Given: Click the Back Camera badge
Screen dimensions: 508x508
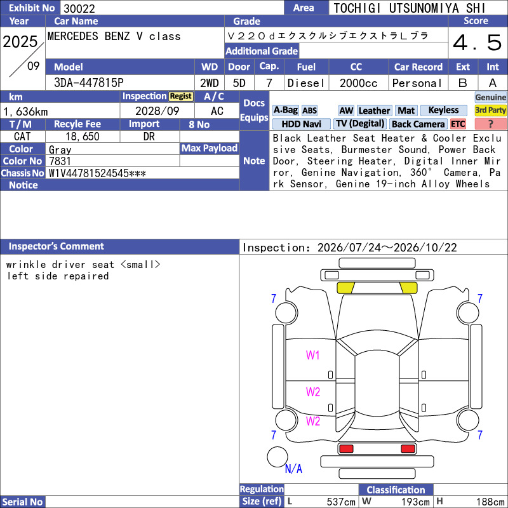Looking at the screenshot, I should pyautogui.click(x=418, y=124).
